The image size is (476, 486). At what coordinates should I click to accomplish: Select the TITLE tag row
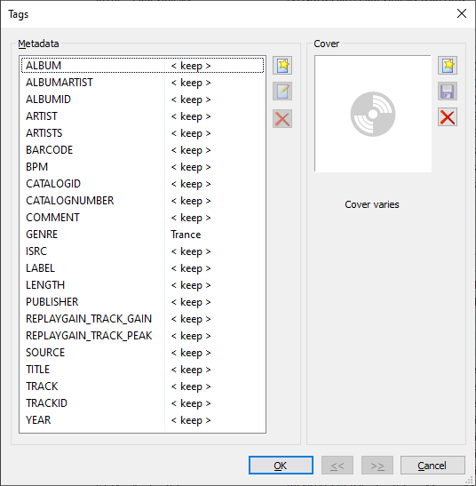point(143,370)
